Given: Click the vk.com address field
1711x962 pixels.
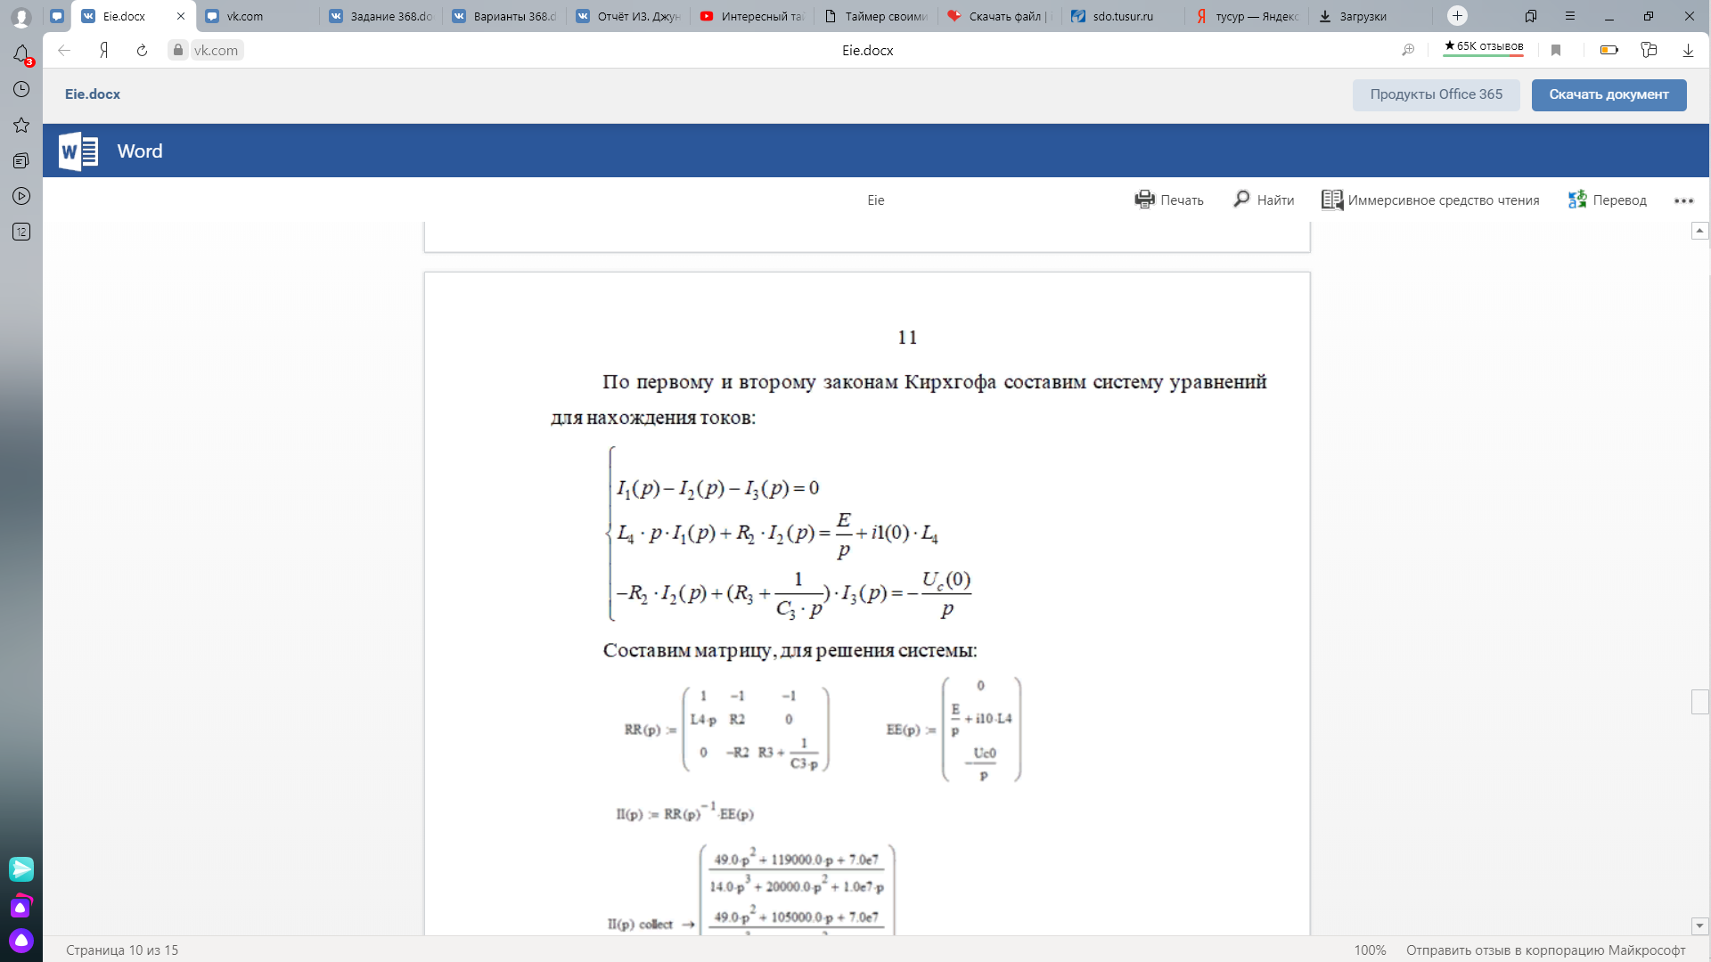Looking at the screenshot, I should click(x=216, y=50).
